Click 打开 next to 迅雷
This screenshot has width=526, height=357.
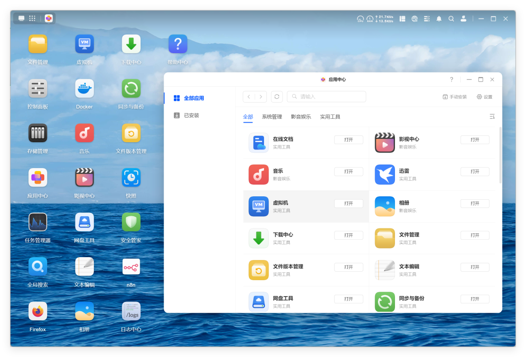[475, 171]
